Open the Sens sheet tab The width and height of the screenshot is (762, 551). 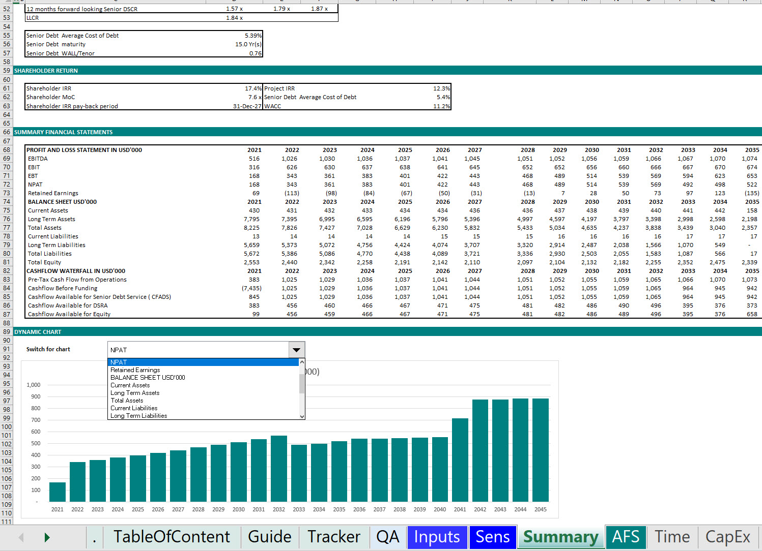click(x=492, y=537)
